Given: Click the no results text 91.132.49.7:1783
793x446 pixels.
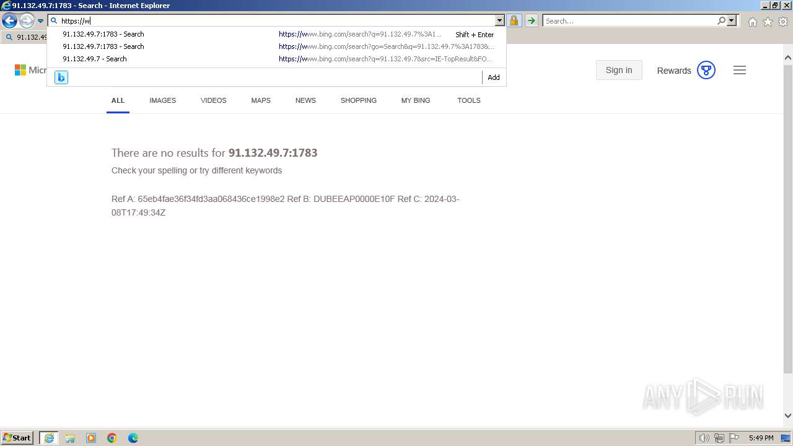Looking at the screenshot, I should click(x=273, y=153).
